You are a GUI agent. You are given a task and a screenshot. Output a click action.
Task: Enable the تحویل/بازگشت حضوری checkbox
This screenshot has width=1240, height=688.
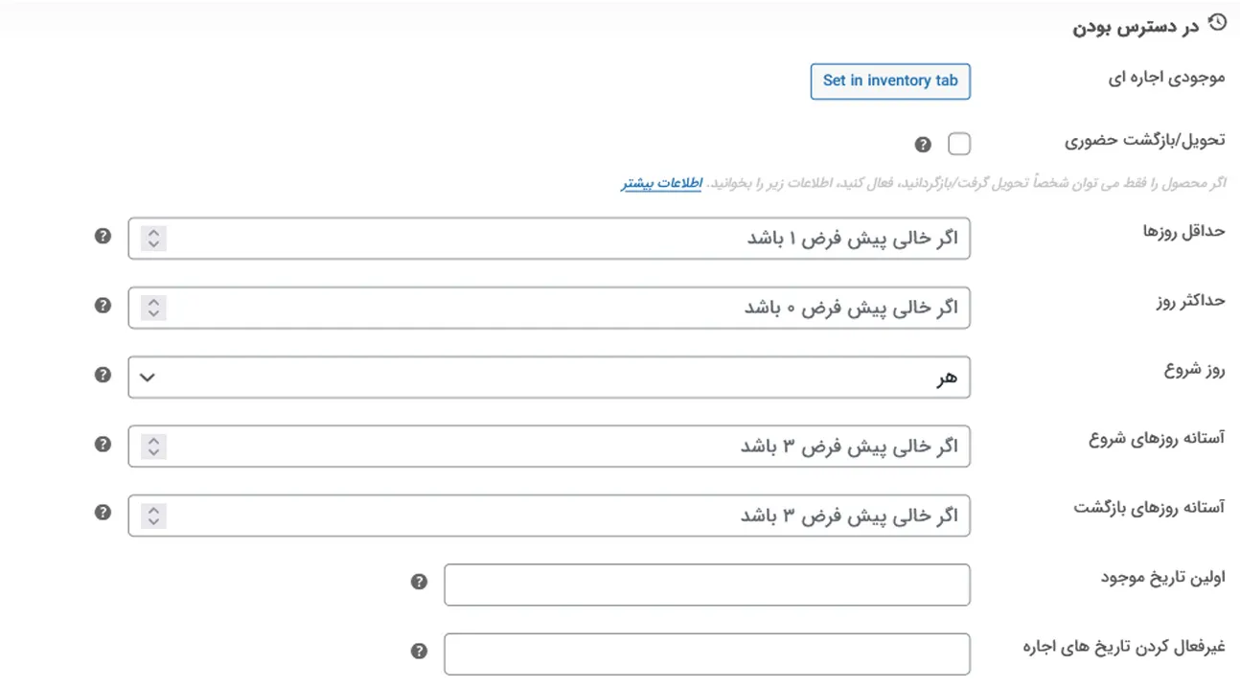(x=959, y=145)
